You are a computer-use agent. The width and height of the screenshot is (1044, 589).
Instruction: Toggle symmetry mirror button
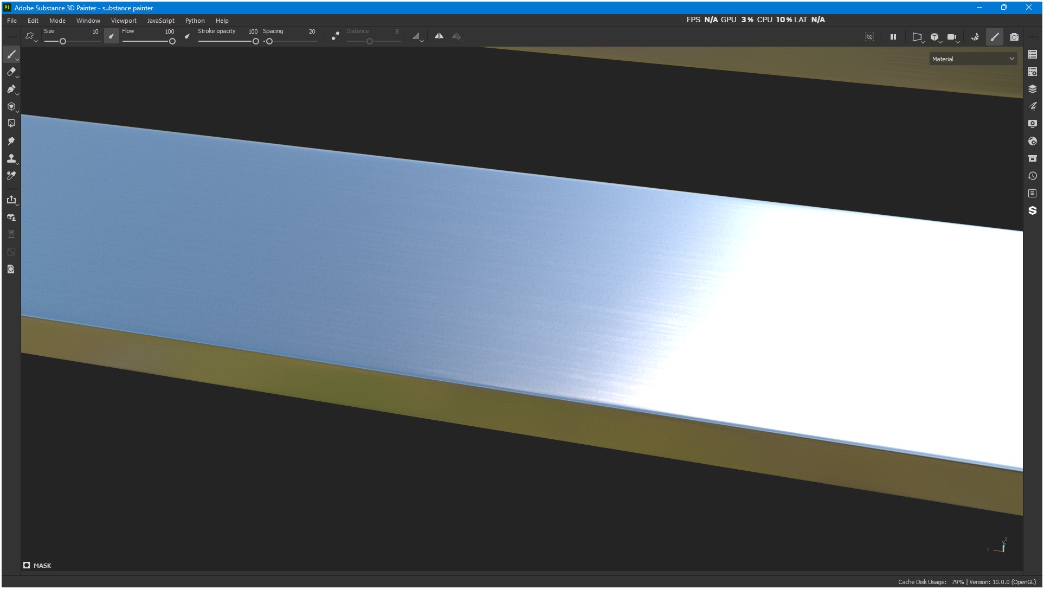(x=439, y=36)
